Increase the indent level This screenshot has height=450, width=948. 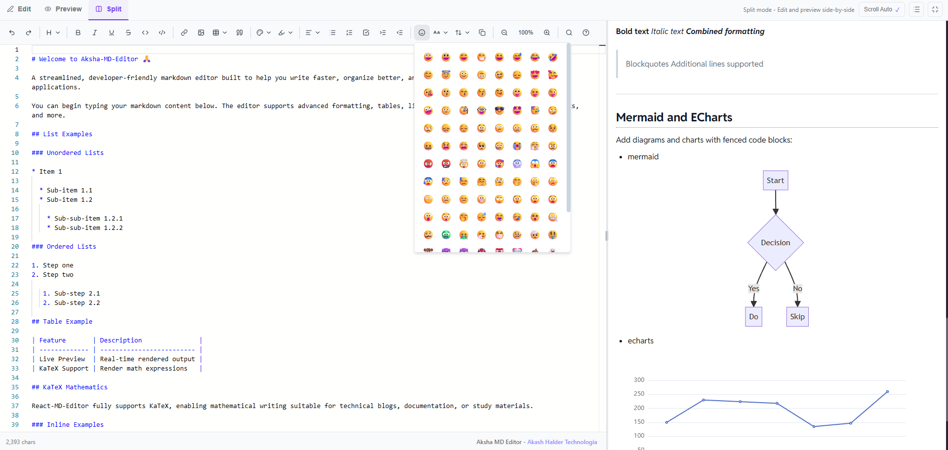coord(383,33)
